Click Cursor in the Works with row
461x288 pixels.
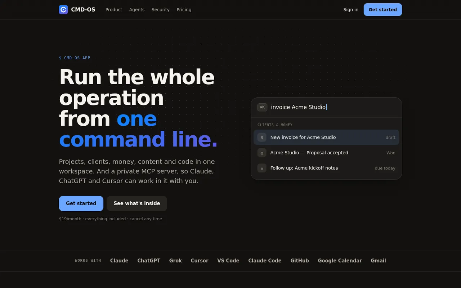(200, 261)
